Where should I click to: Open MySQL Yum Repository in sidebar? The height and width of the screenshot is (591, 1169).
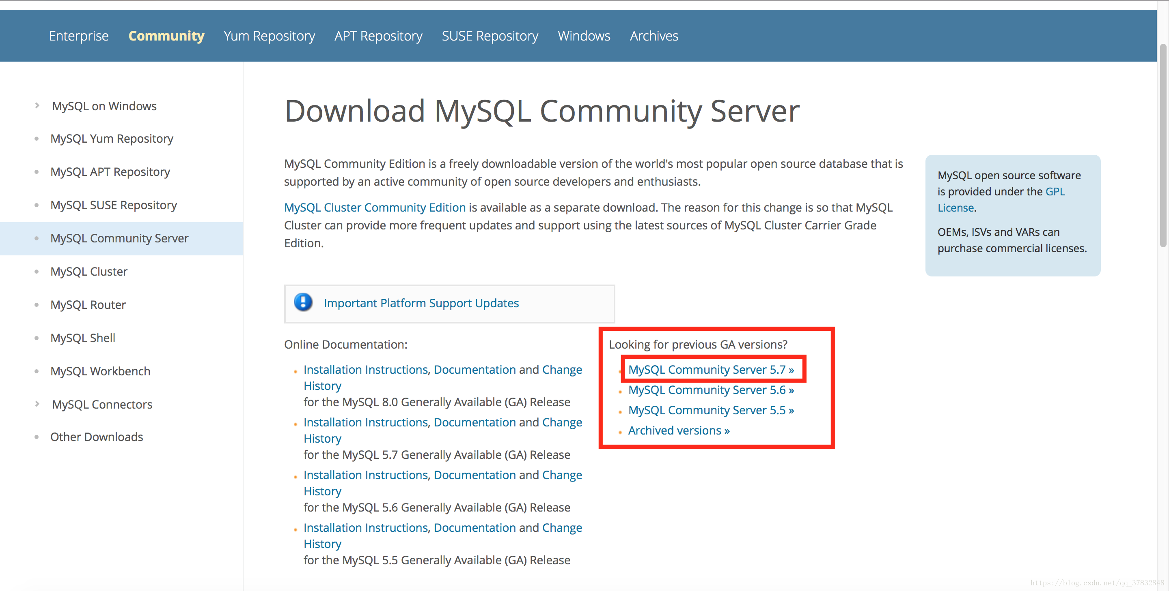click(112, 139)
